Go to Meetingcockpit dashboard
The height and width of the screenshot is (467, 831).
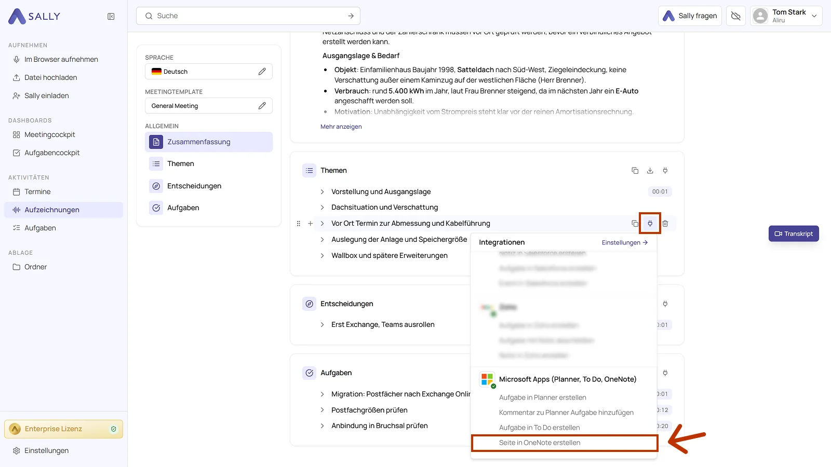pos(63,135)
